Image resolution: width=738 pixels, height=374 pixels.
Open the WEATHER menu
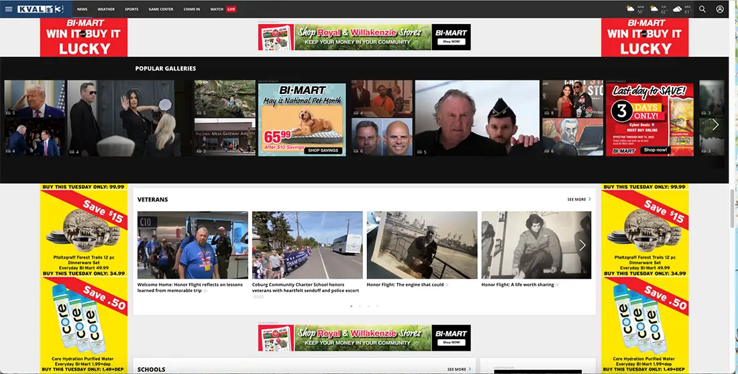tap(106, 9)
